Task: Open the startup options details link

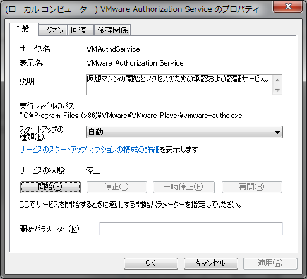Action: tap(90, 150)
